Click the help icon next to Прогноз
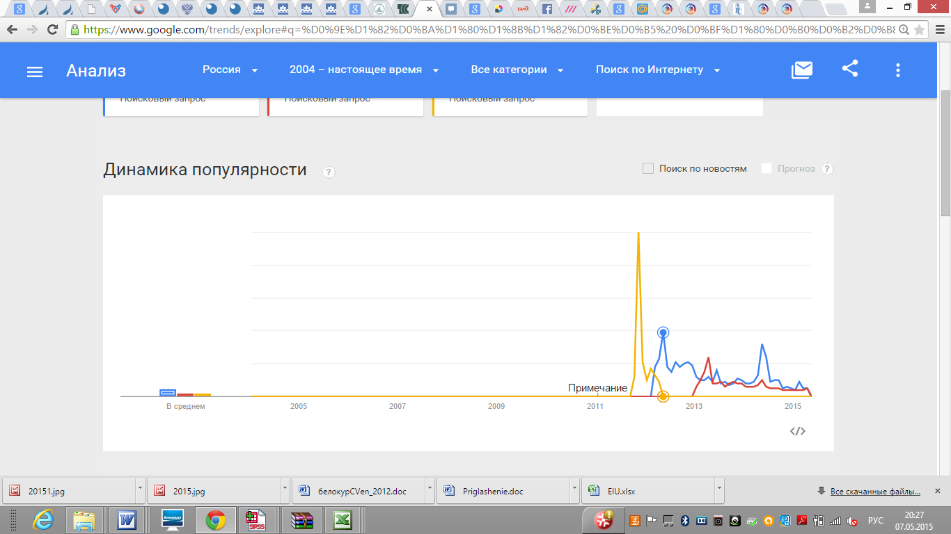951x534 pixels. pos(827,168)
